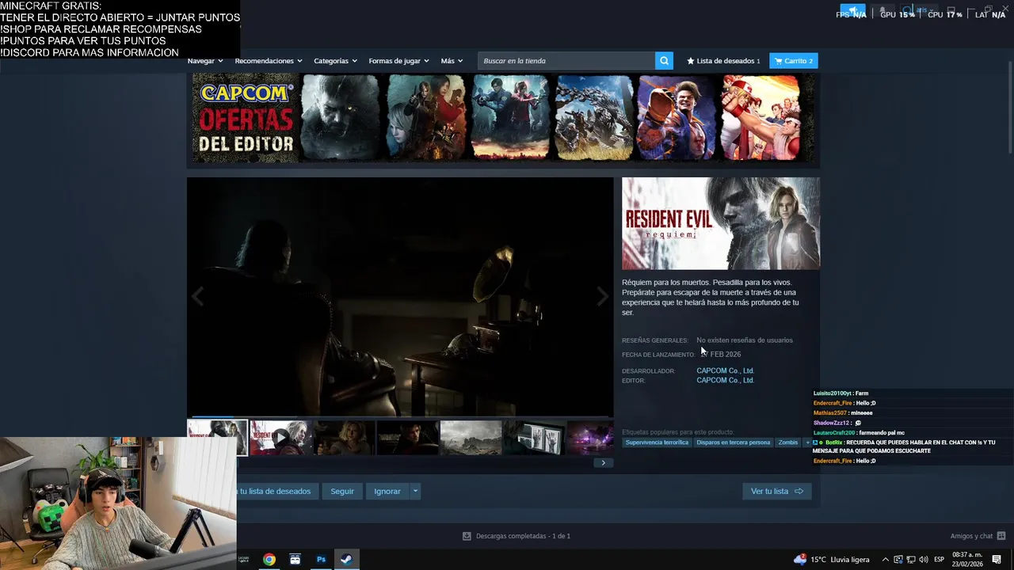
Task: Expand the Navegar menu
Action: click(205, 61)
